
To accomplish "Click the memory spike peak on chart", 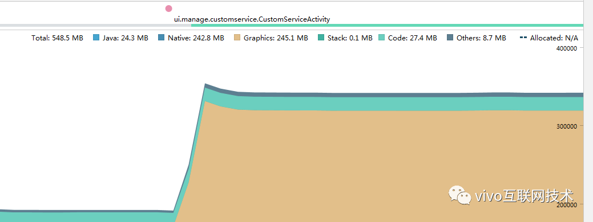I will tap(205, 84).
